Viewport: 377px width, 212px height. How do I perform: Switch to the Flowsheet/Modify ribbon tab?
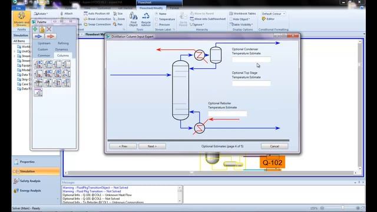151,8
